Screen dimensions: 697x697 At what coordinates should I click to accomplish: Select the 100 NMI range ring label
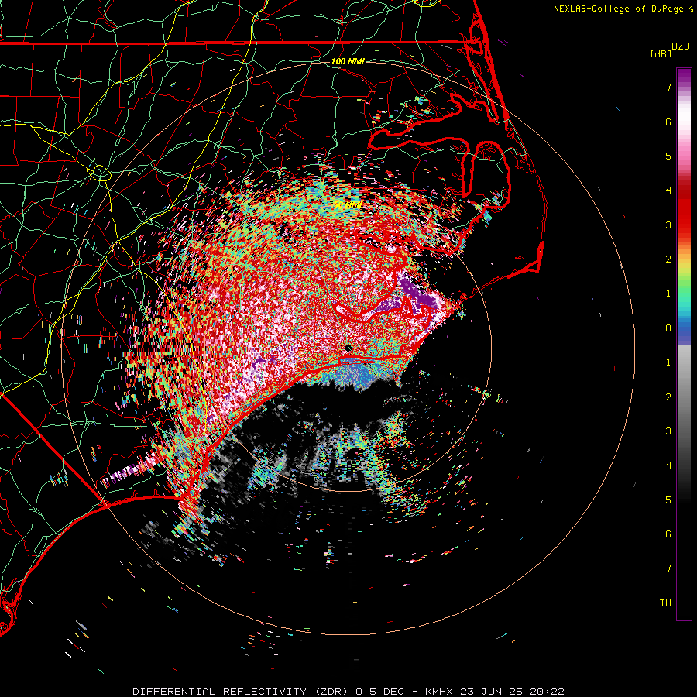click(x=348, y=61)
